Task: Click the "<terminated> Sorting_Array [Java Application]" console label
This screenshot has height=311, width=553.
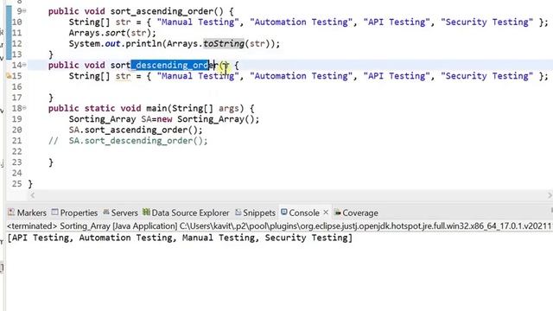Action: (92, 226)
